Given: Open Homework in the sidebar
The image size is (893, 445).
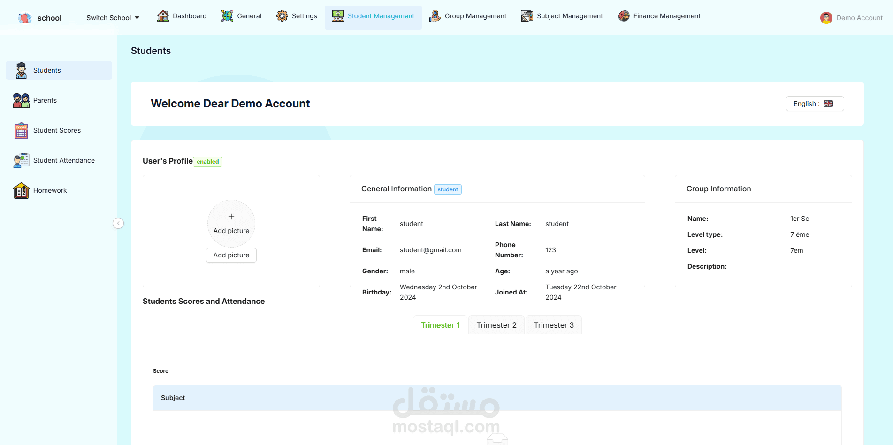Looking at the screenshot, I should tap(59, 190).
